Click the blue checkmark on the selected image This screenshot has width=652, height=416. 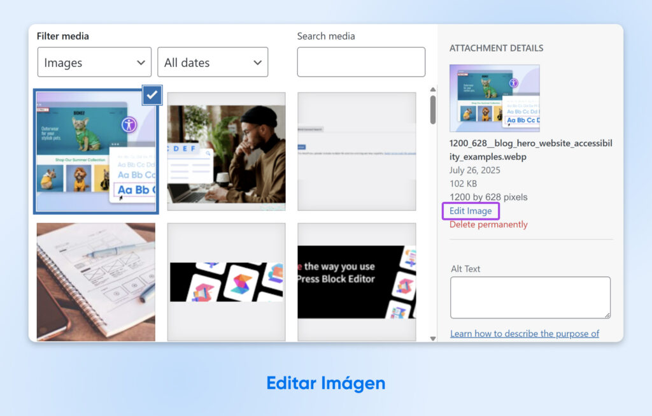152,95
